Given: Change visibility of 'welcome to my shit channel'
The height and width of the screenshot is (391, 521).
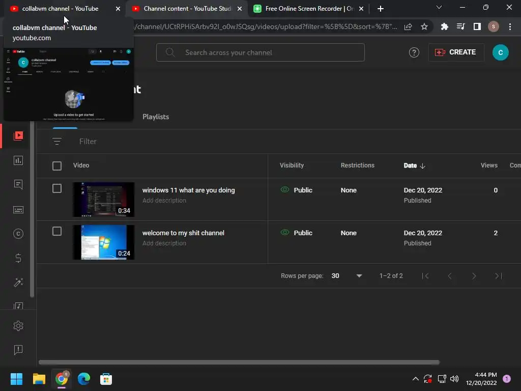Looking at the screenshot, I should (297, 233).
